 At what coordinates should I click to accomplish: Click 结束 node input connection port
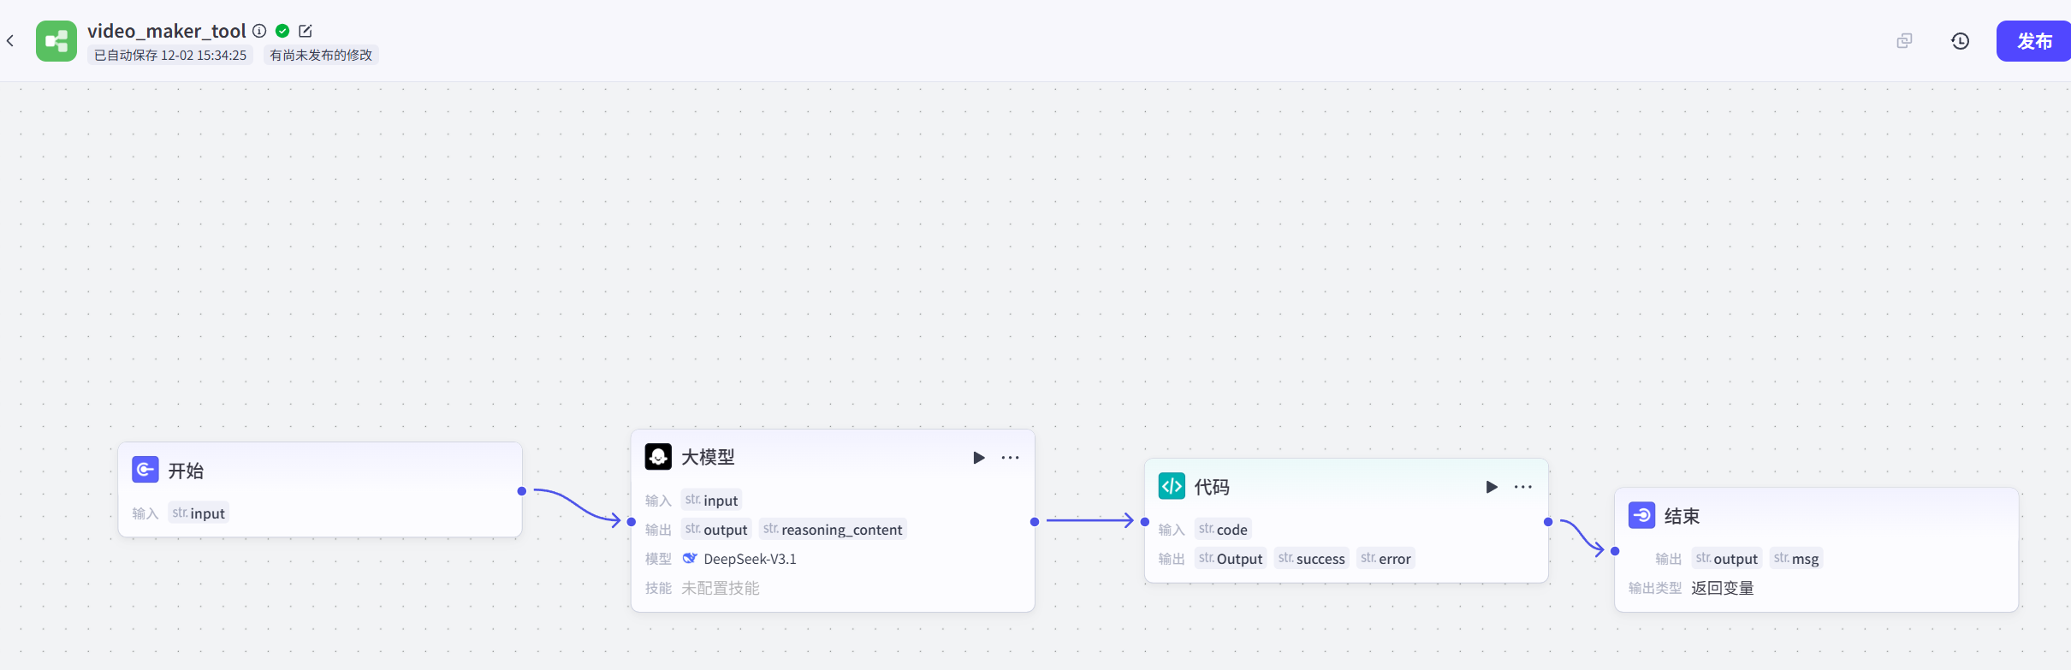pos(1615,551)
